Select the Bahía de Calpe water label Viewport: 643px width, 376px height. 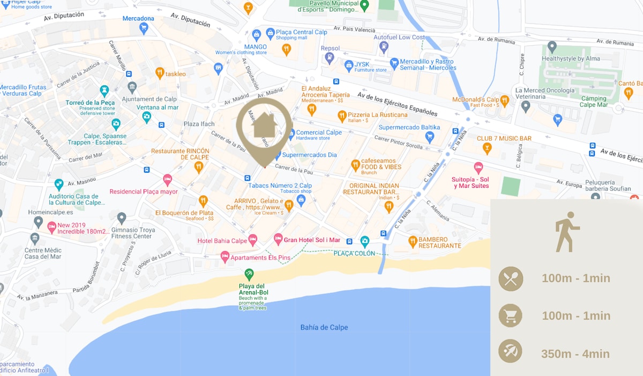[x=324, y=327]
